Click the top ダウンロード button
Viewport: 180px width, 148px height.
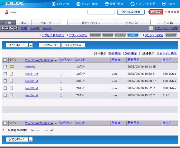pyautogui.click(x=17, y=45)
